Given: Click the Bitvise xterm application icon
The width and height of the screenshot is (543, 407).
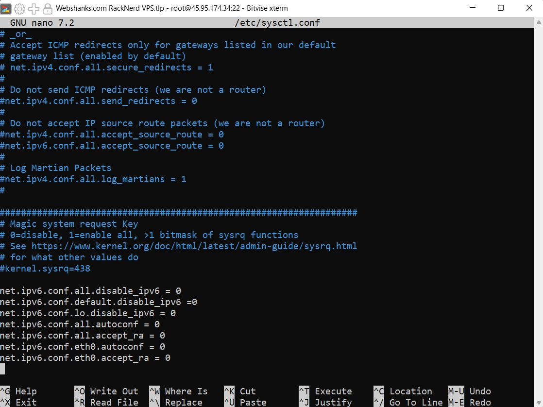Looking at the screenshot, I should click(6, 8).
